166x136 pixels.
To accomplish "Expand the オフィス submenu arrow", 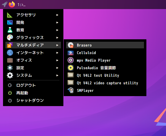I will click(57, 60).
